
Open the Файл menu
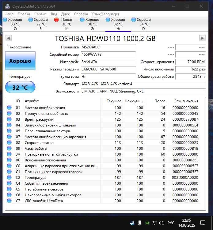(9, 14)
